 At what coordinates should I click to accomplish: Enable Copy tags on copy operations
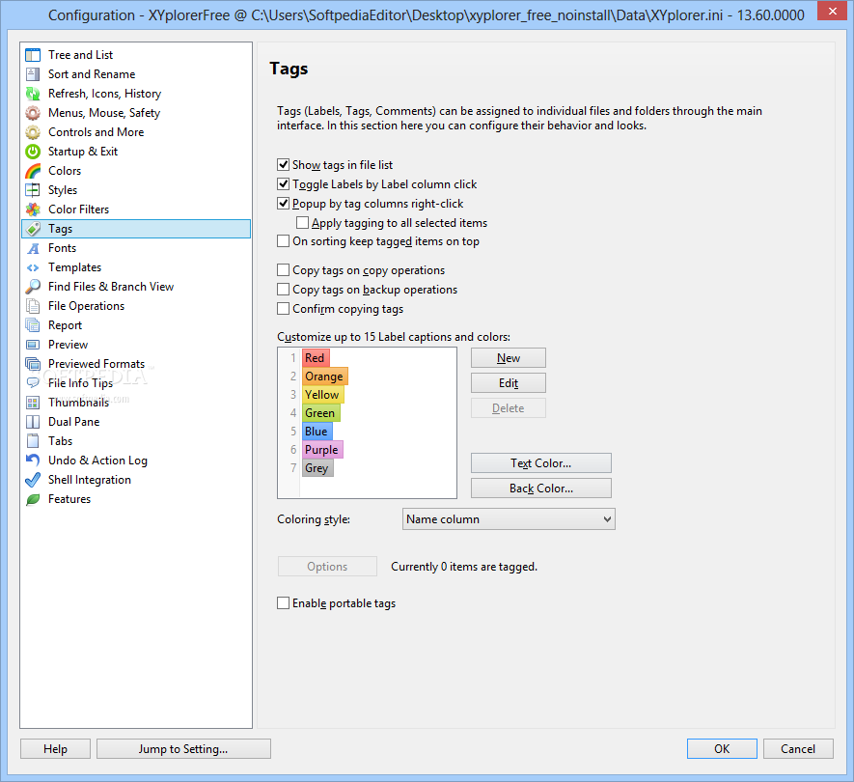point(283,269)
